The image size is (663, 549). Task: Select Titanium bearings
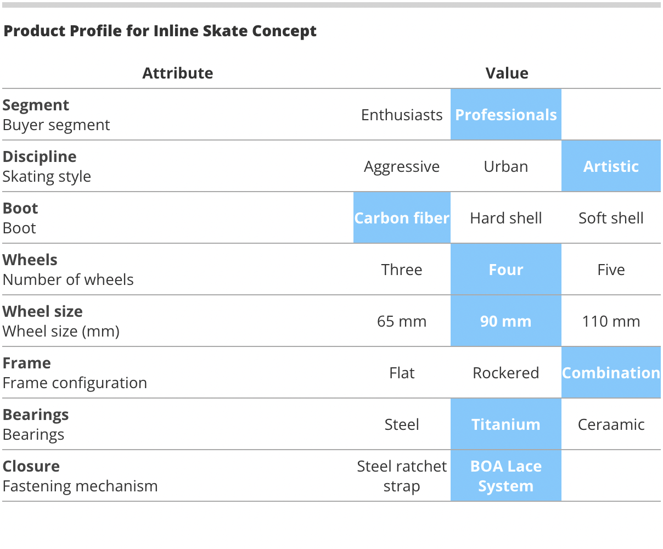[505, 424]
